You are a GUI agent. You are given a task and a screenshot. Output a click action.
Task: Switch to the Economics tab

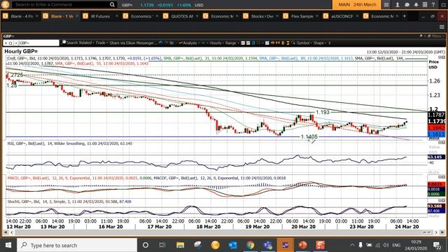pos(141,16)
